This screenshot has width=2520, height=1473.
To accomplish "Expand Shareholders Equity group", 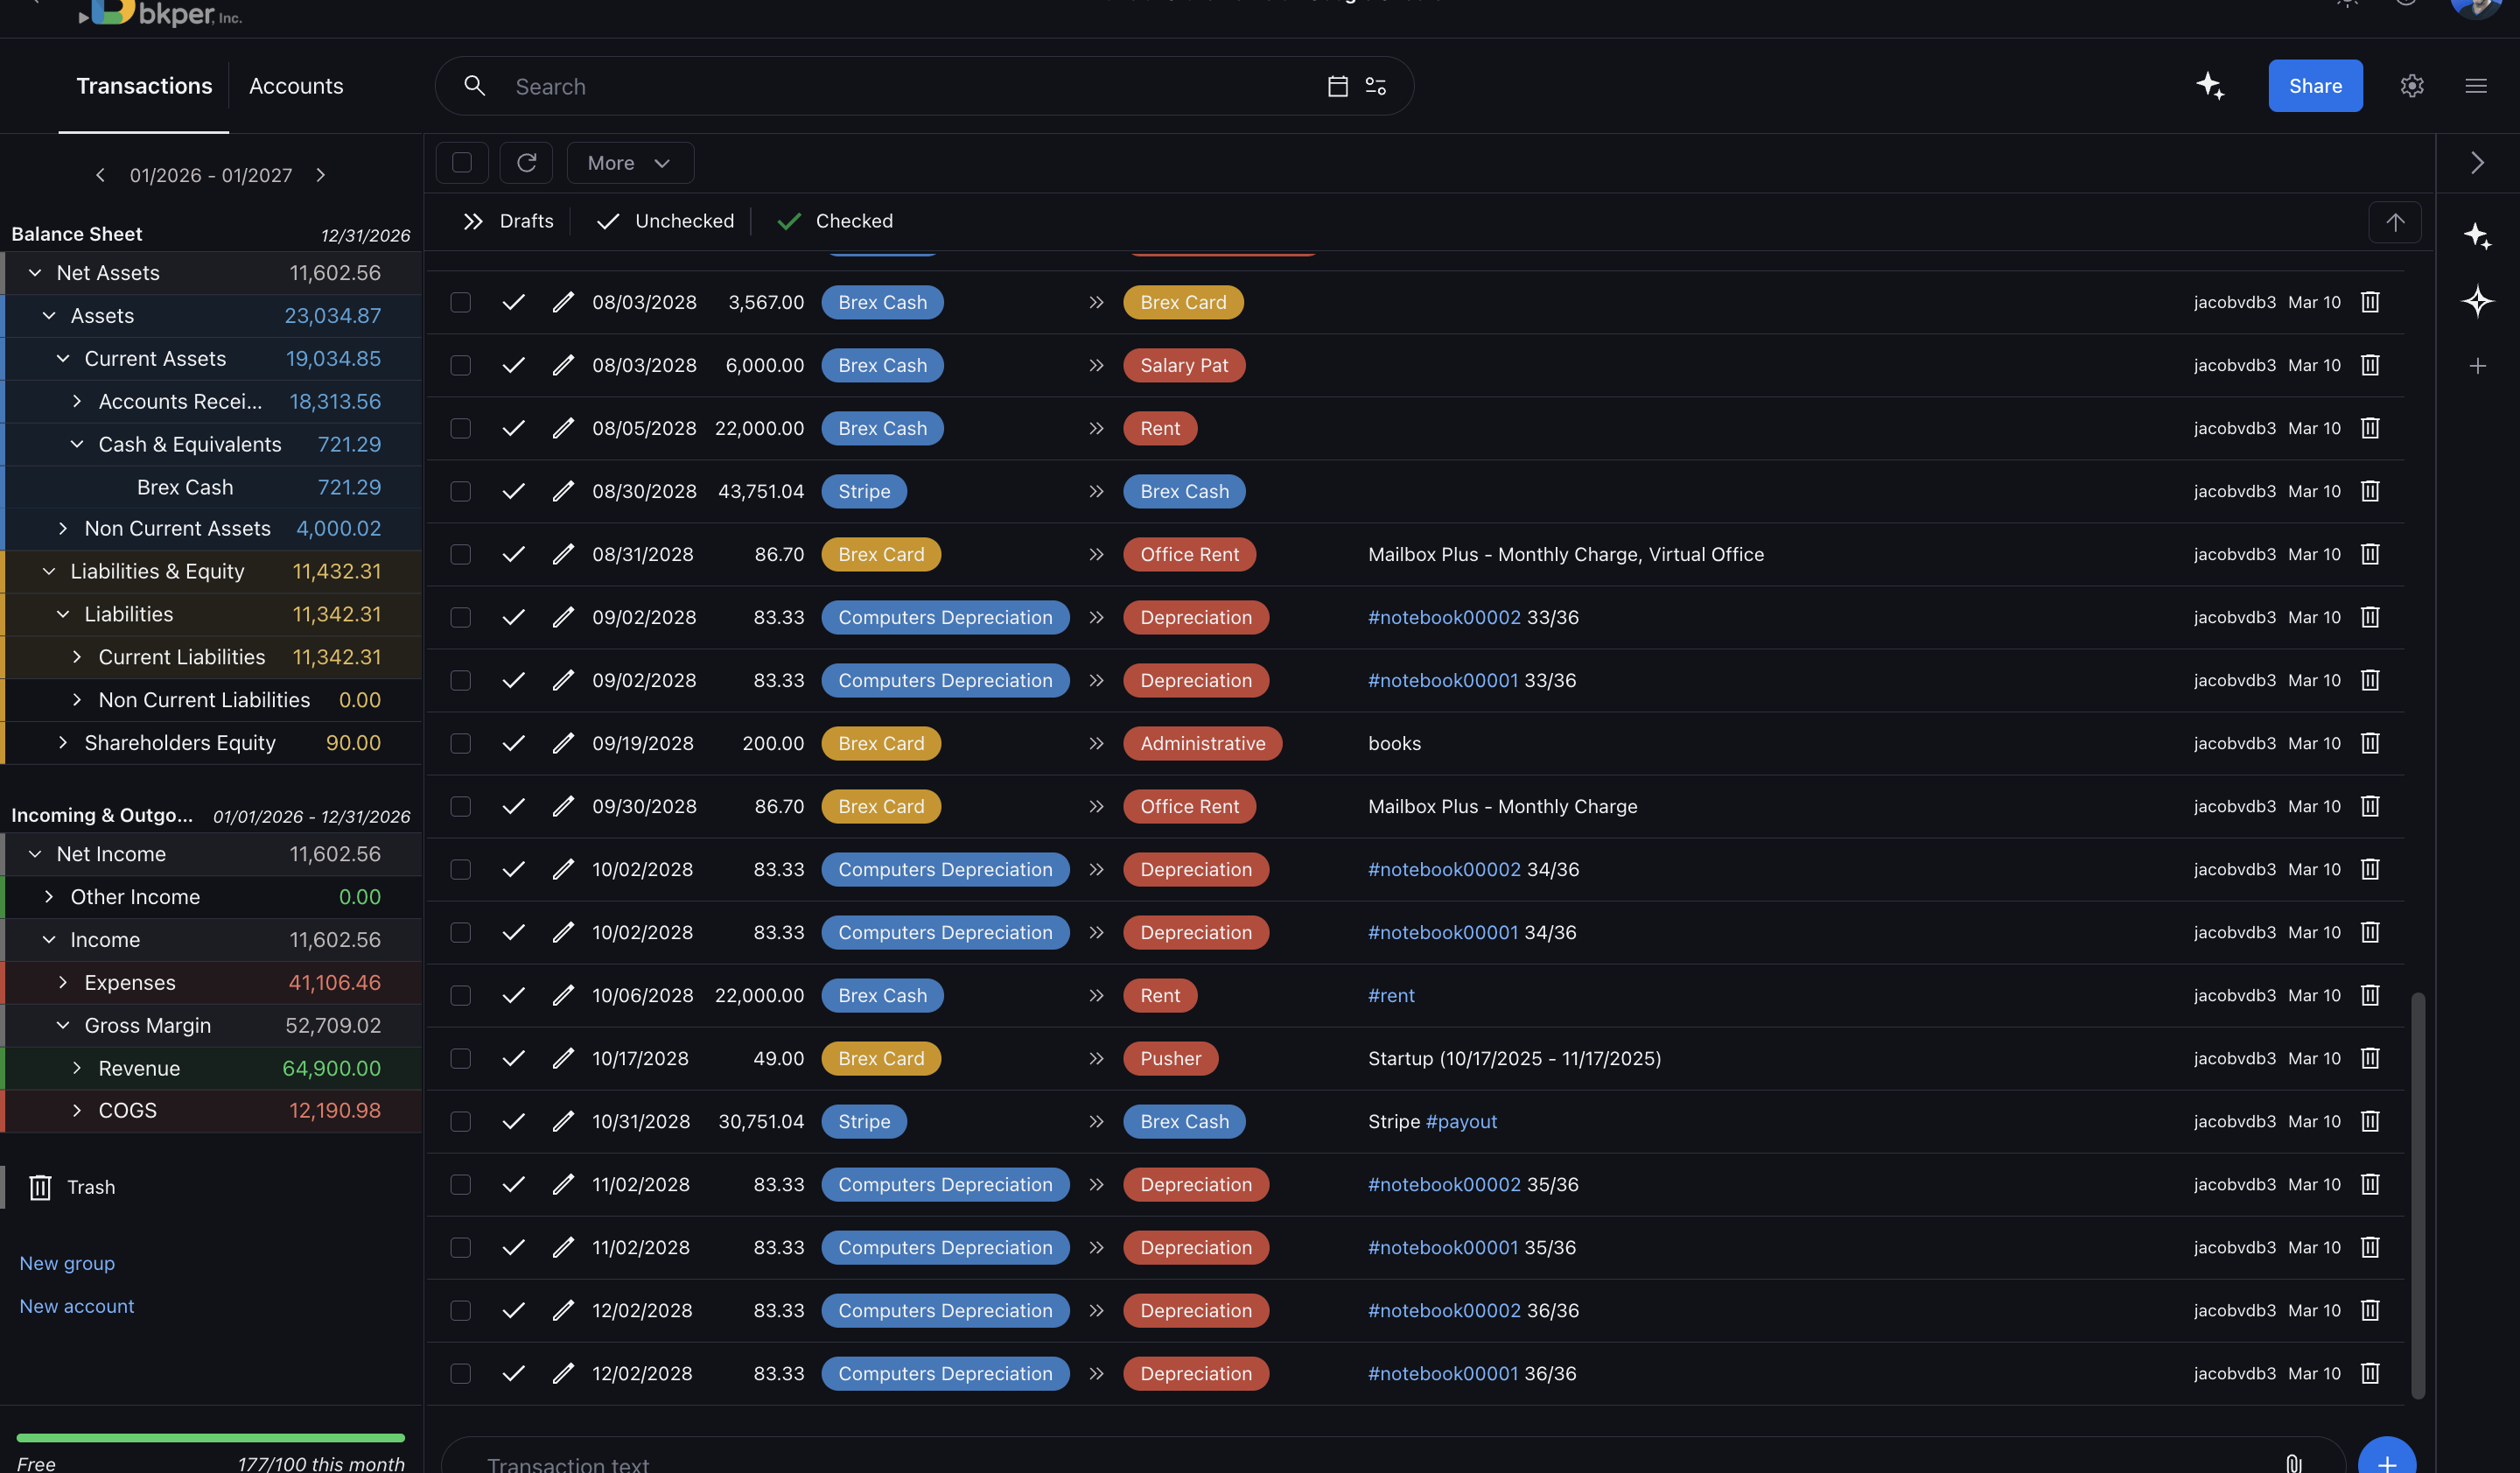I will [63, 743].
